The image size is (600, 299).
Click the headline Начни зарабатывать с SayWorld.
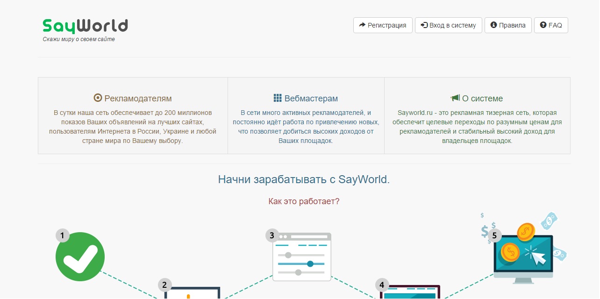tap(304, 179)
